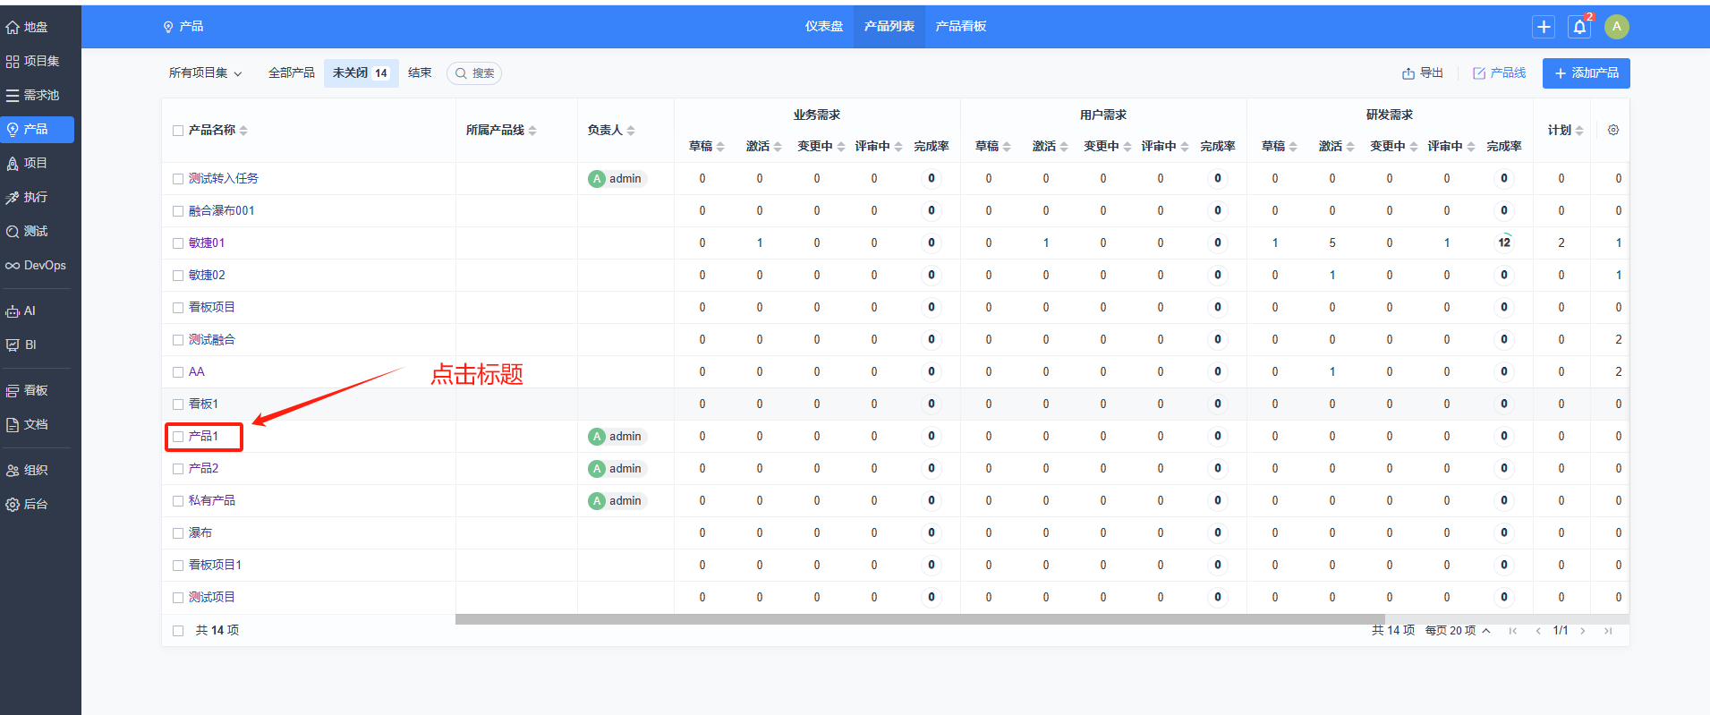This screenshot has height=715, width=1710.
Task: Open DevOps from the sidebar
Action: point(37,266)
